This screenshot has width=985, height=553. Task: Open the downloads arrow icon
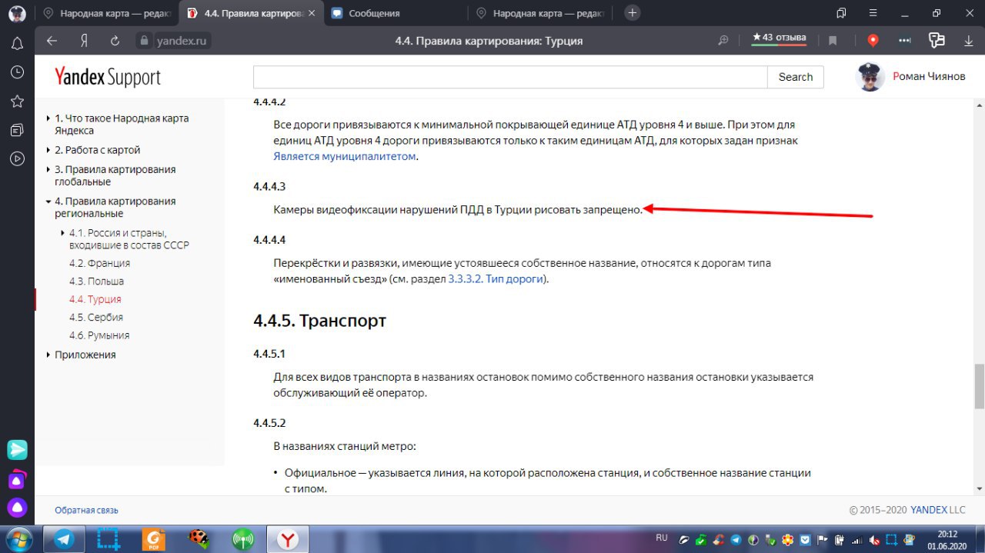[968, 41]
